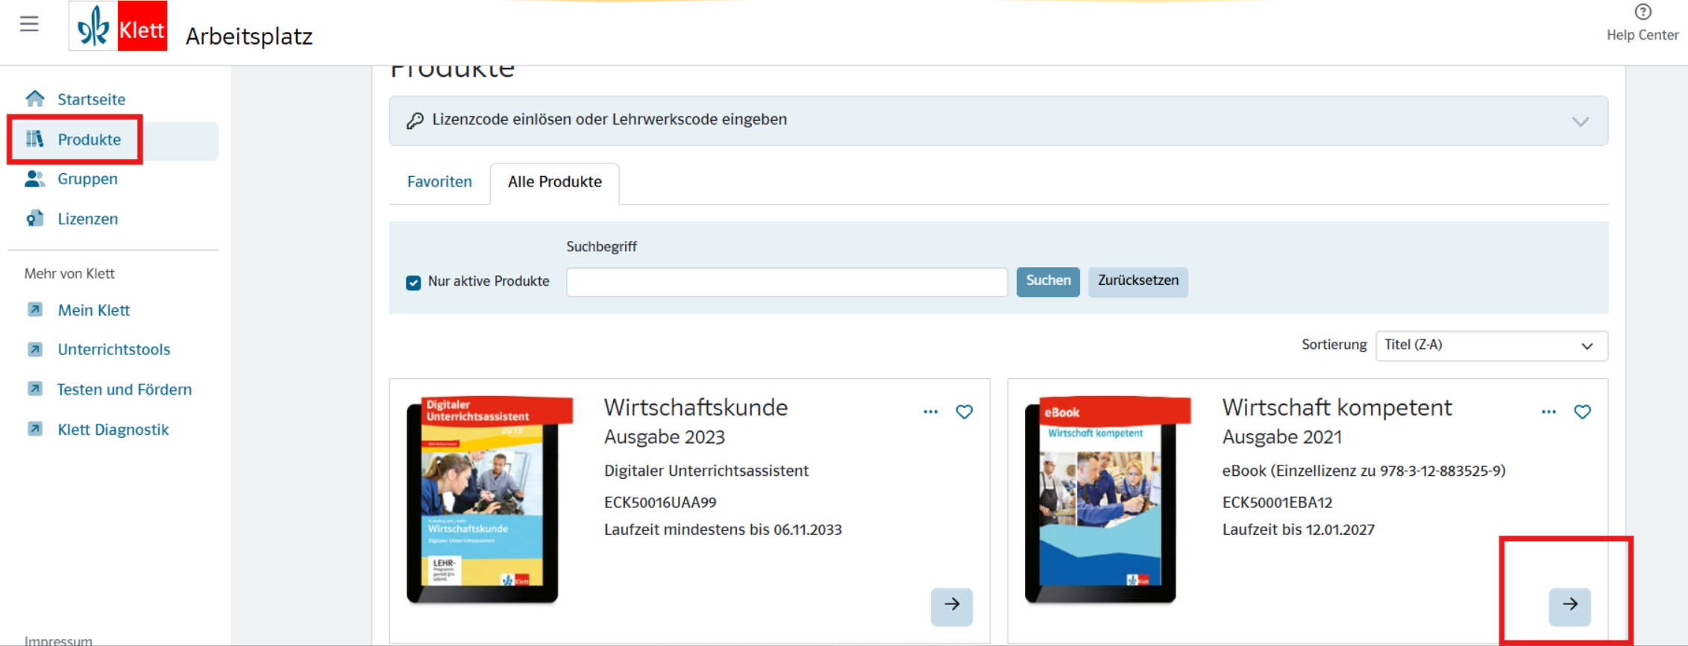Open more options for Wirtschaftskunde
This screenshot has height=646, width=1688.
(930, 412)
